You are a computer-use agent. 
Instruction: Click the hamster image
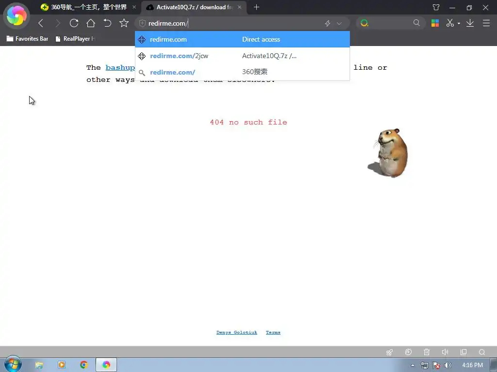point(388,153)
